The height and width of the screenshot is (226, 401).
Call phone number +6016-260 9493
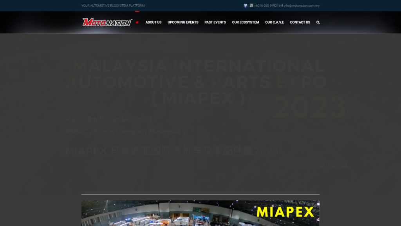pos(265,5)
